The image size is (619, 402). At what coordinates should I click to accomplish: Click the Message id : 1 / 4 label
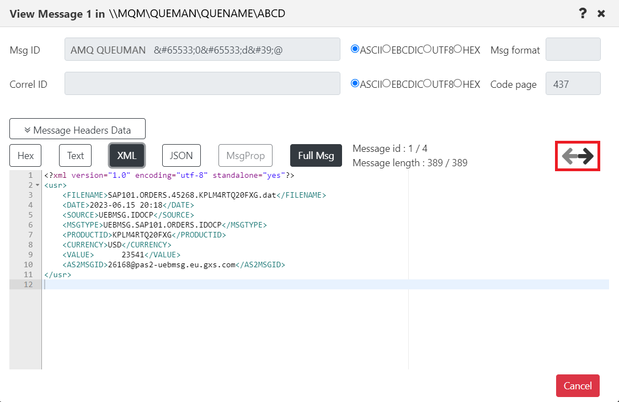pyautogui.click(x=390, y=149)
